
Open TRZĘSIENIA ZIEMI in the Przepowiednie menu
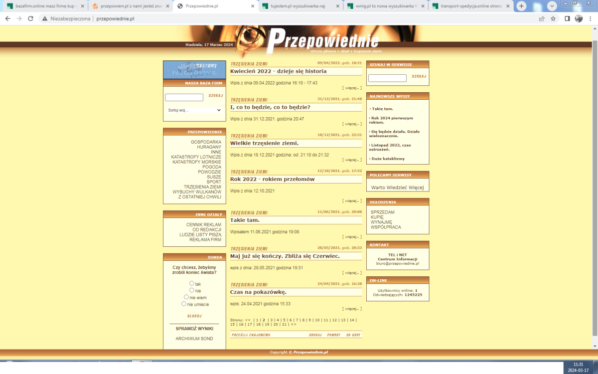[202, 187]
